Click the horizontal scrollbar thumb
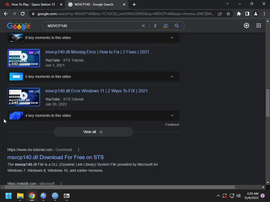 (119, 187)
